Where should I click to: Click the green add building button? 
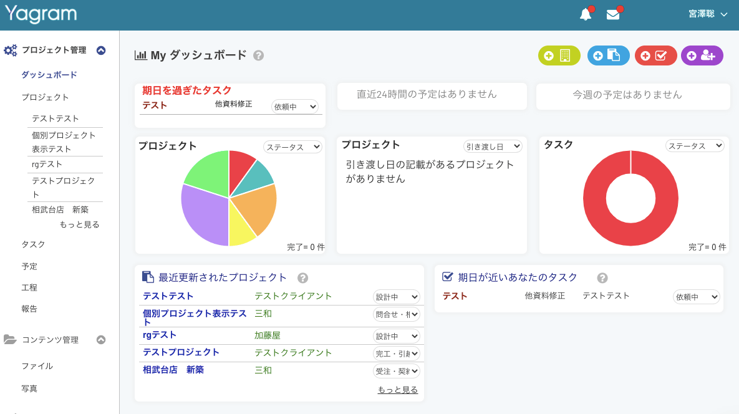(559, 55)
